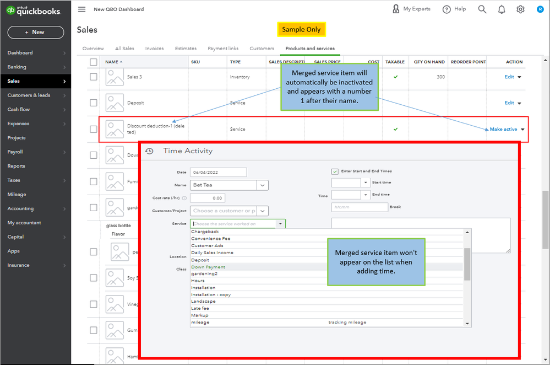Click the main page vertical scrollbar thumb
The image size is (550, 365).
click(546, 219)
